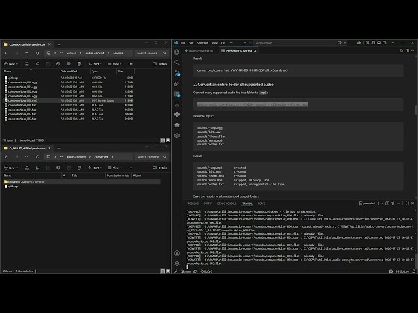Open File menu in VS Code
Screen dimensions: 418x313
pos(183,43)
